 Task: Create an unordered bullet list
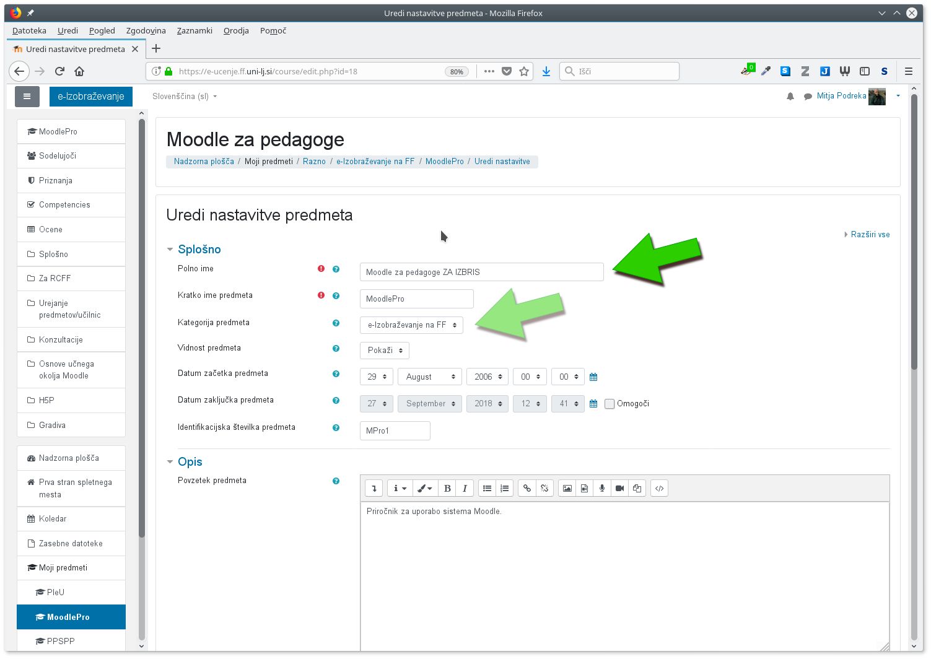487,489
